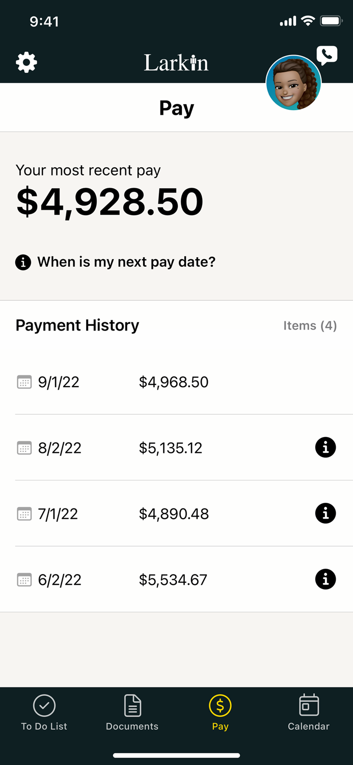This screenshot has width=353, height=765.
Task: Tap the Items (4) count label
Action: (x=310, y=326)
